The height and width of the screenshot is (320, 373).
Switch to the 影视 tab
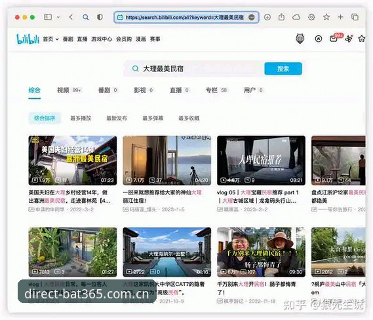point(144,90)
